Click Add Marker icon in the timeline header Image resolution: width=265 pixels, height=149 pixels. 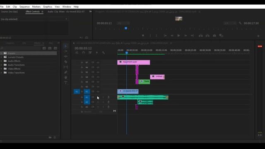coord(97,53)
